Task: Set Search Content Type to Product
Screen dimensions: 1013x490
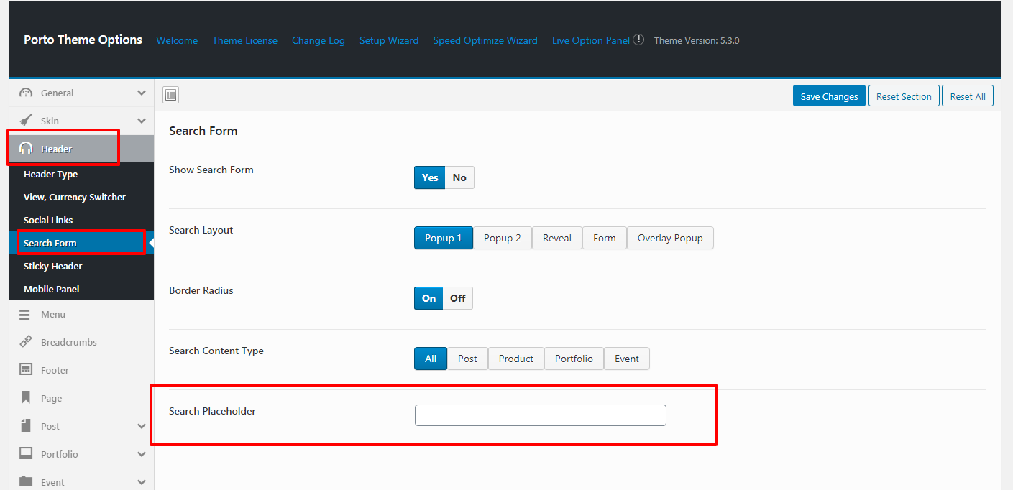Action: click(x=516, y=359)
